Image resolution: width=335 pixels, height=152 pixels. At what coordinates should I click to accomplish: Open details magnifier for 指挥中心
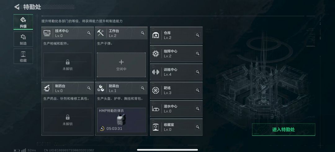point(198,54)
